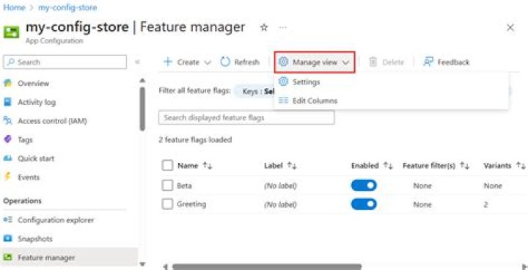This screenshot has height=270, width=528.
Task: Click the Keys filter pill
Action: pos(254,92)
